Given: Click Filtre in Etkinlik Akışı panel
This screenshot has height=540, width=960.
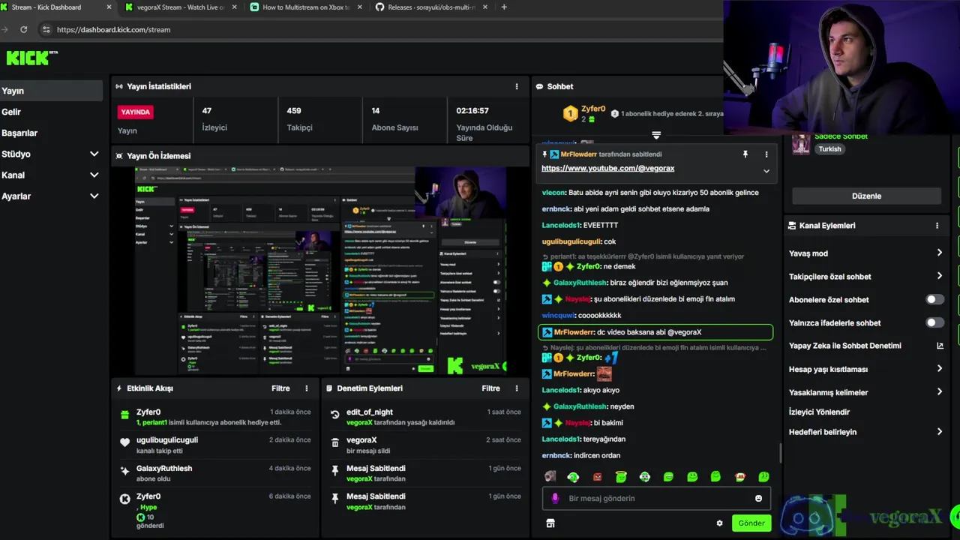Looking at the screenshot, I should click(x=280, y=388).
